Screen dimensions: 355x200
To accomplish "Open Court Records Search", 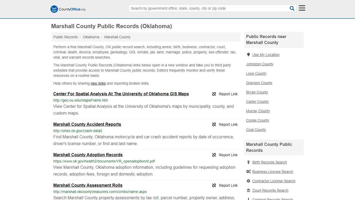I will (270, 190).
